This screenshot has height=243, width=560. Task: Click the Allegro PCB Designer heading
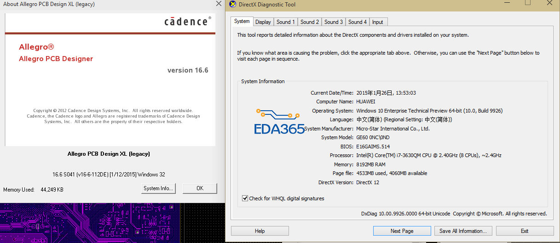[56, 59]
